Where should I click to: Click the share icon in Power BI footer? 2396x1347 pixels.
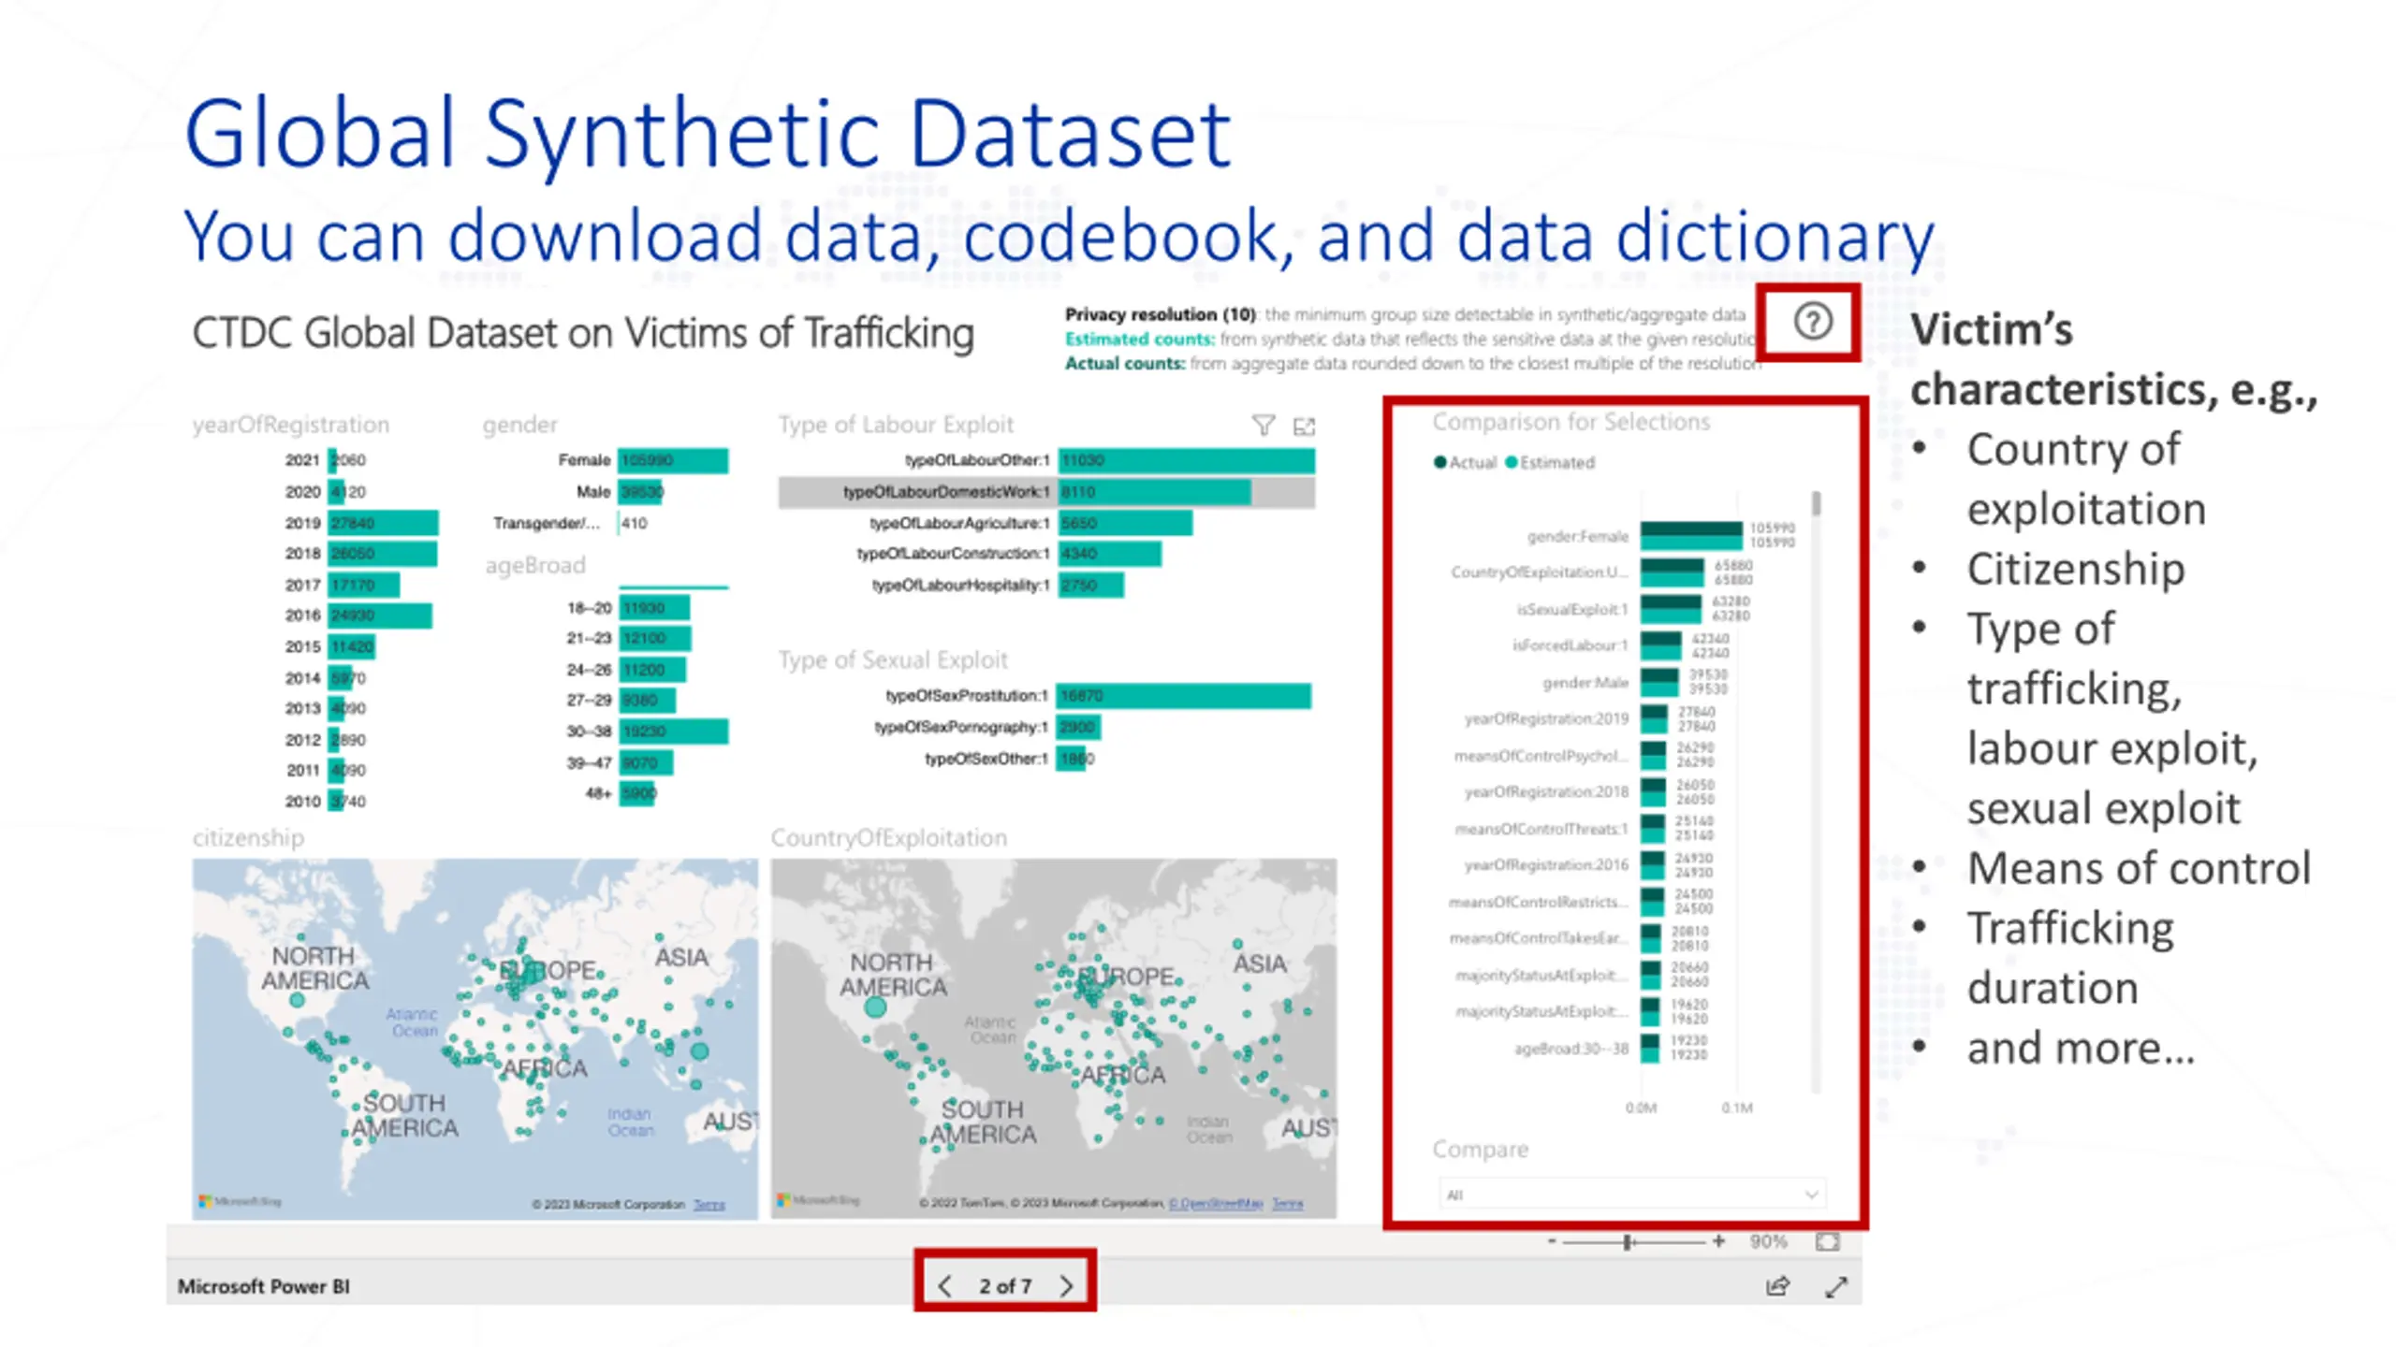(1777, 1287)
